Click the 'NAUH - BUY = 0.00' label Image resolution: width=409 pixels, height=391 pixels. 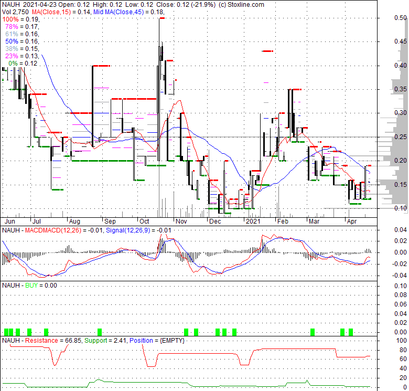click(x=29, y=286)
